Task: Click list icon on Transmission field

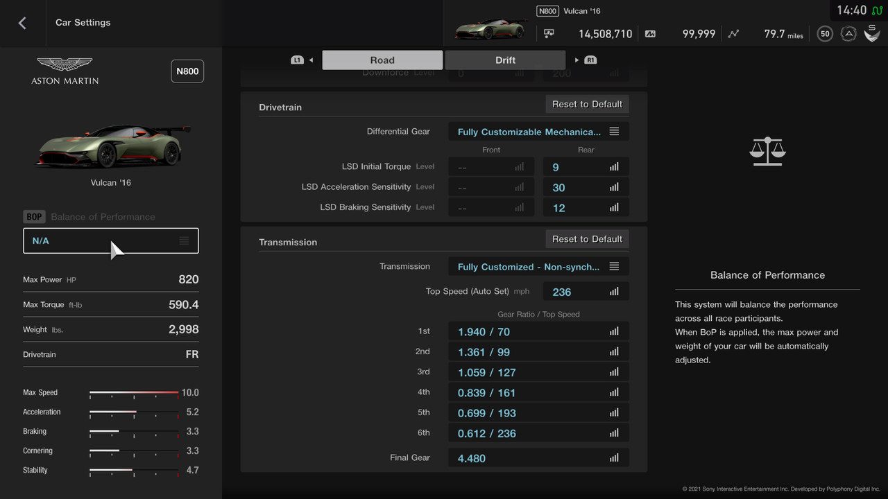Action: 614,267
